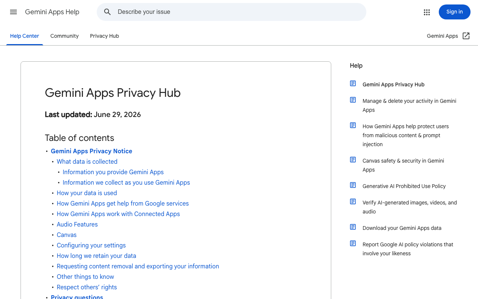Click the Sign in button
This screenshot has width=478, height=299.
[x=454, y=12]
